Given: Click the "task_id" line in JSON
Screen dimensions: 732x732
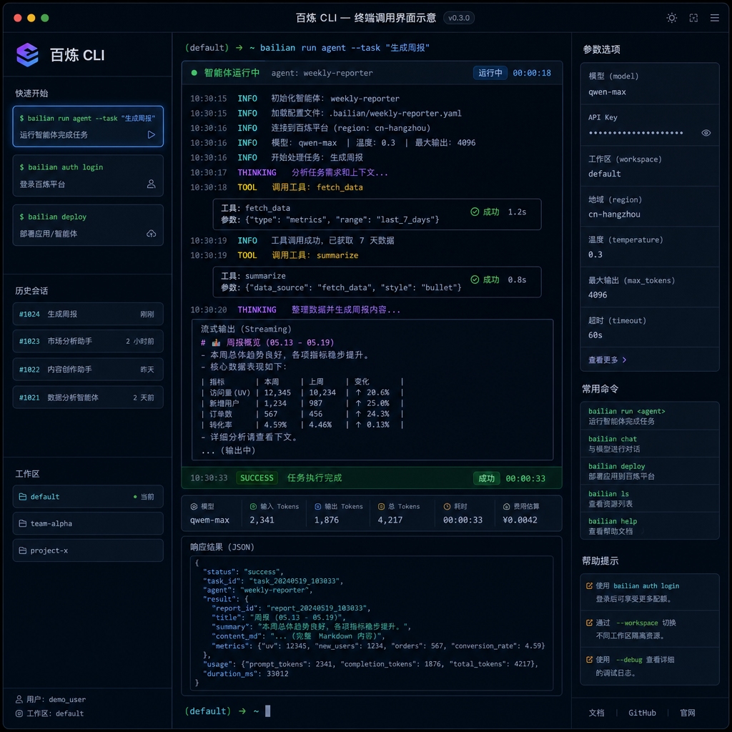Looking at the screenshot, I should pos(273,581).
